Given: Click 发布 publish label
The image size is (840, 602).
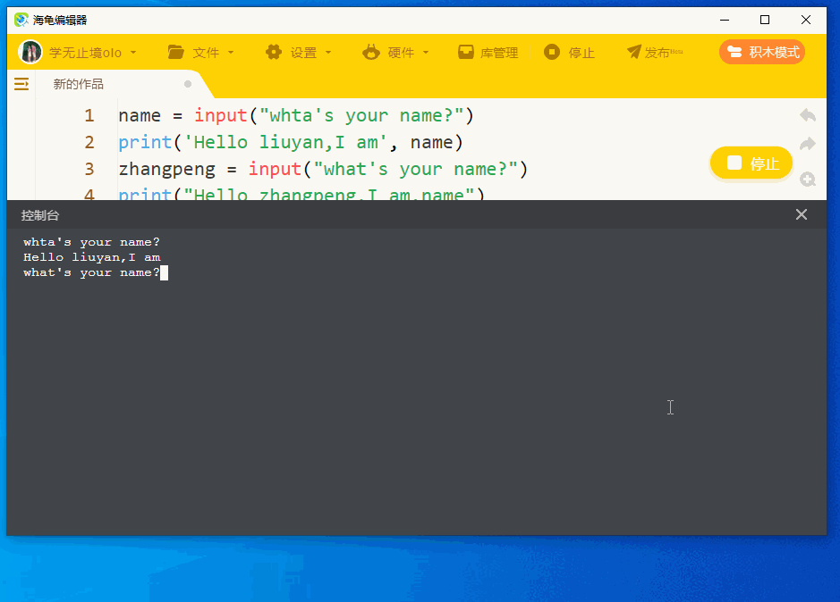Looking at the screenshot, I should point(658,53).
